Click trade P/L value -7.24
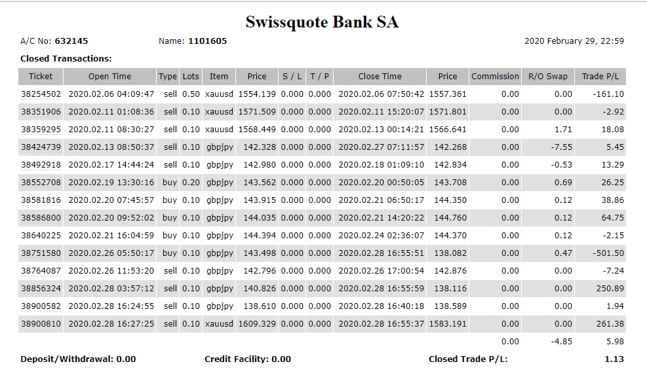The width and height of the screenshot is (647, 379). pos(613,271)
